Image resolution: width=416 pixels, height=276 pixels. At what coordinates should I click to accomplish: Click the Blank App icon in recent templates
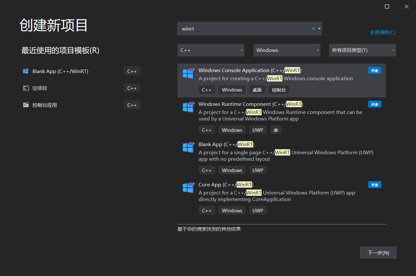(x=26, y=71)
